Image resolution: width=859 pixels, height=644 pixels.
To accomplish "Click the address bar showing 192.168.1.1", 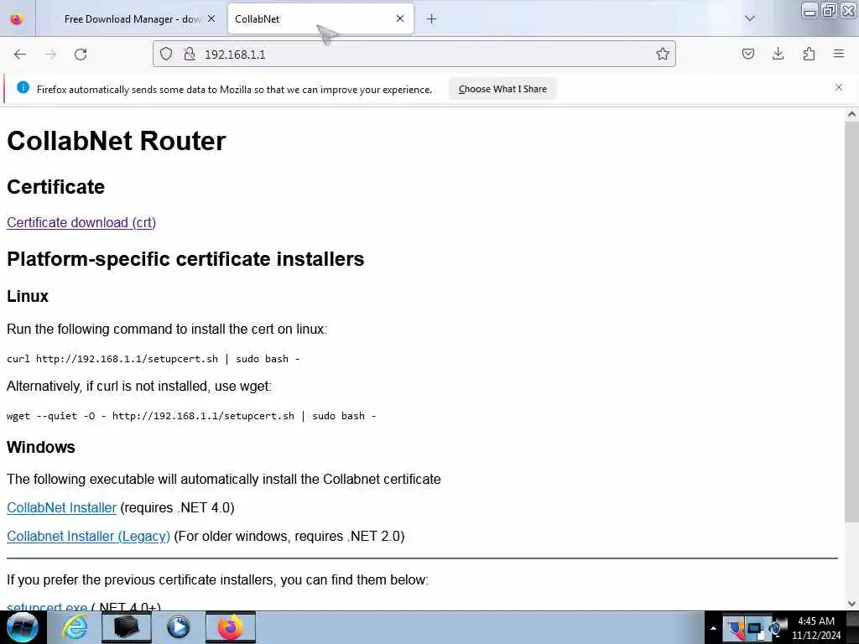I will pyautogui.click(x=414, y=54).
